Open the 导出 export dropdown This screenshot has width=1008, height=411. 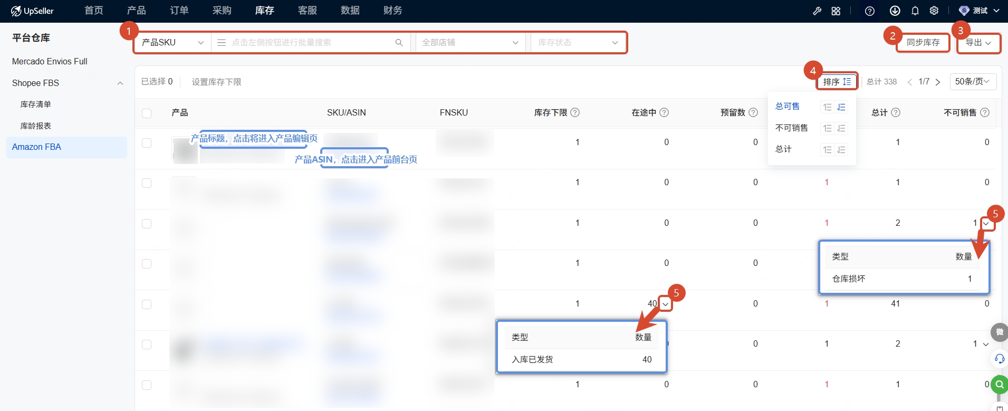pyautogui.click(x=978, y=42)
